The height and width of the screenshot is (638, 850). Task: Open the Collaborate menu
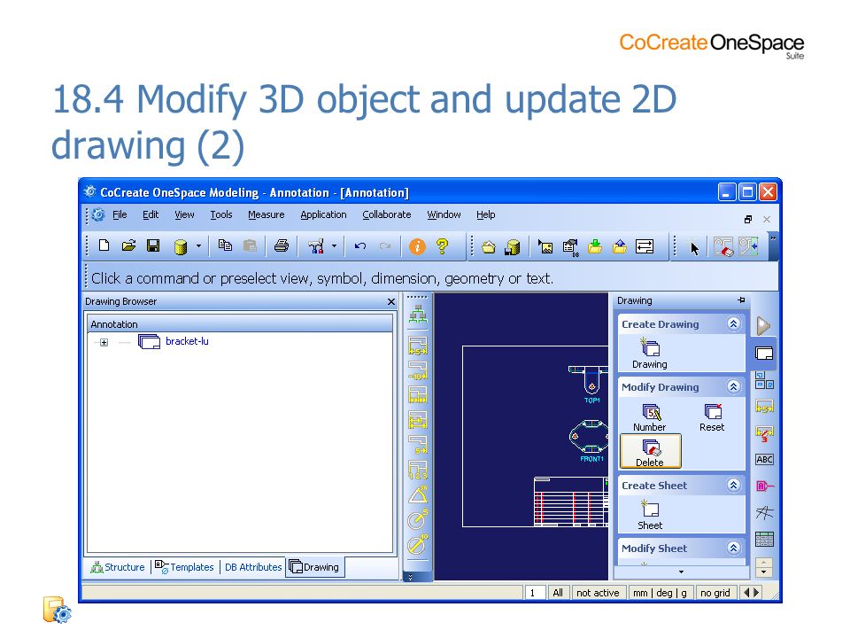pos(387,214)
